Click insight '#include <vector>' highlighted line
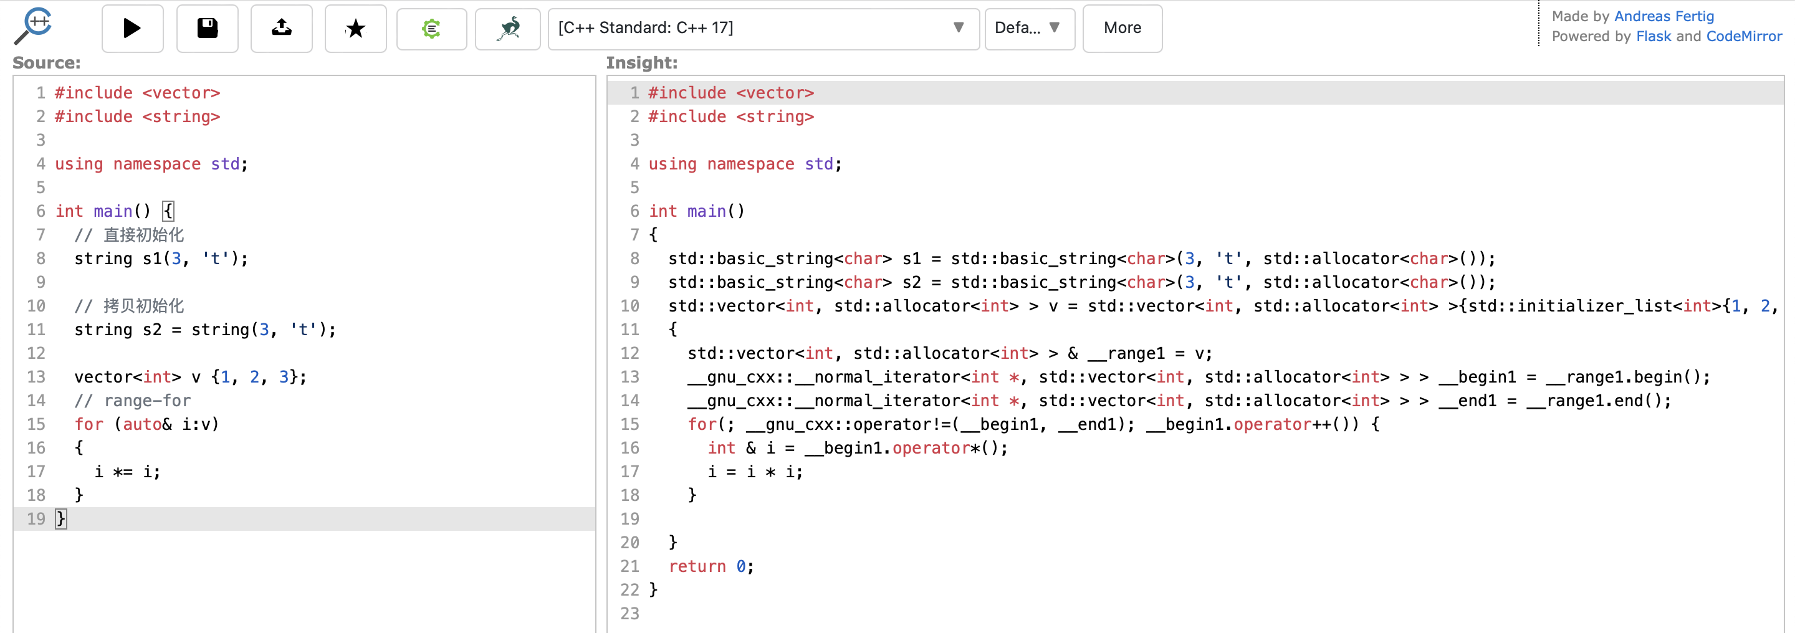The width and height of the screenshot is (1795, 633). 1195,93
